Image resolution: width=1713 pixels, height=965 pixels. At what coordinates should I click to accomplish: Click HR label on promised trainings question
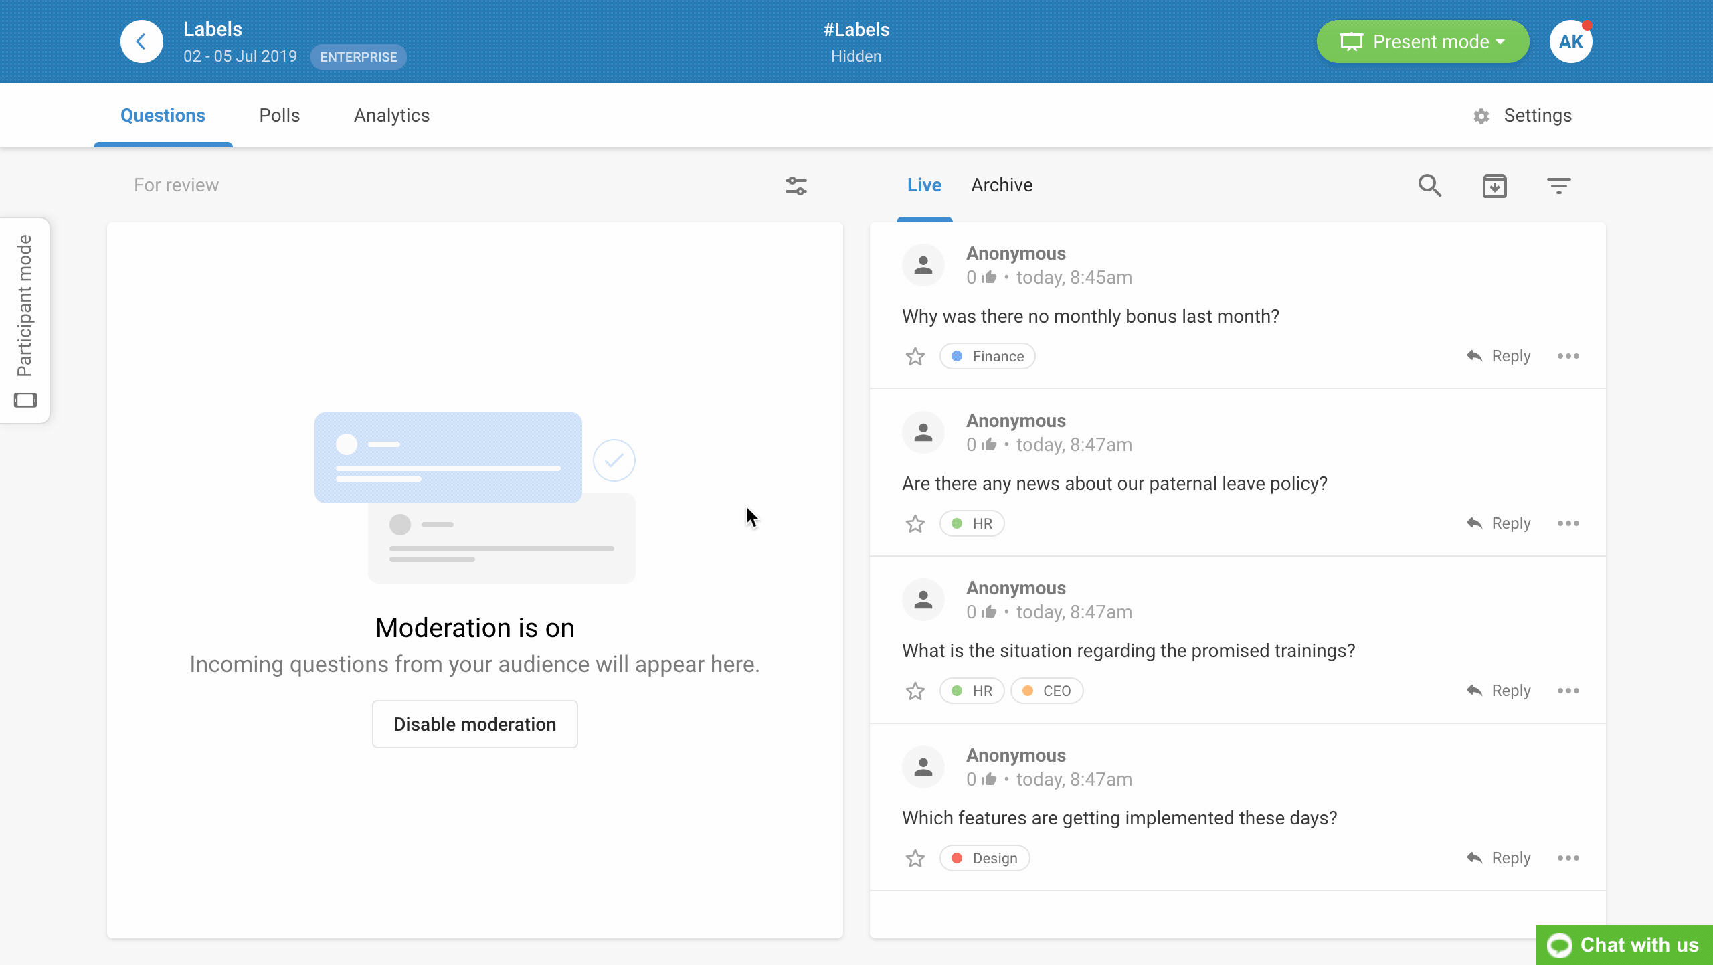[x=972, y=691]
